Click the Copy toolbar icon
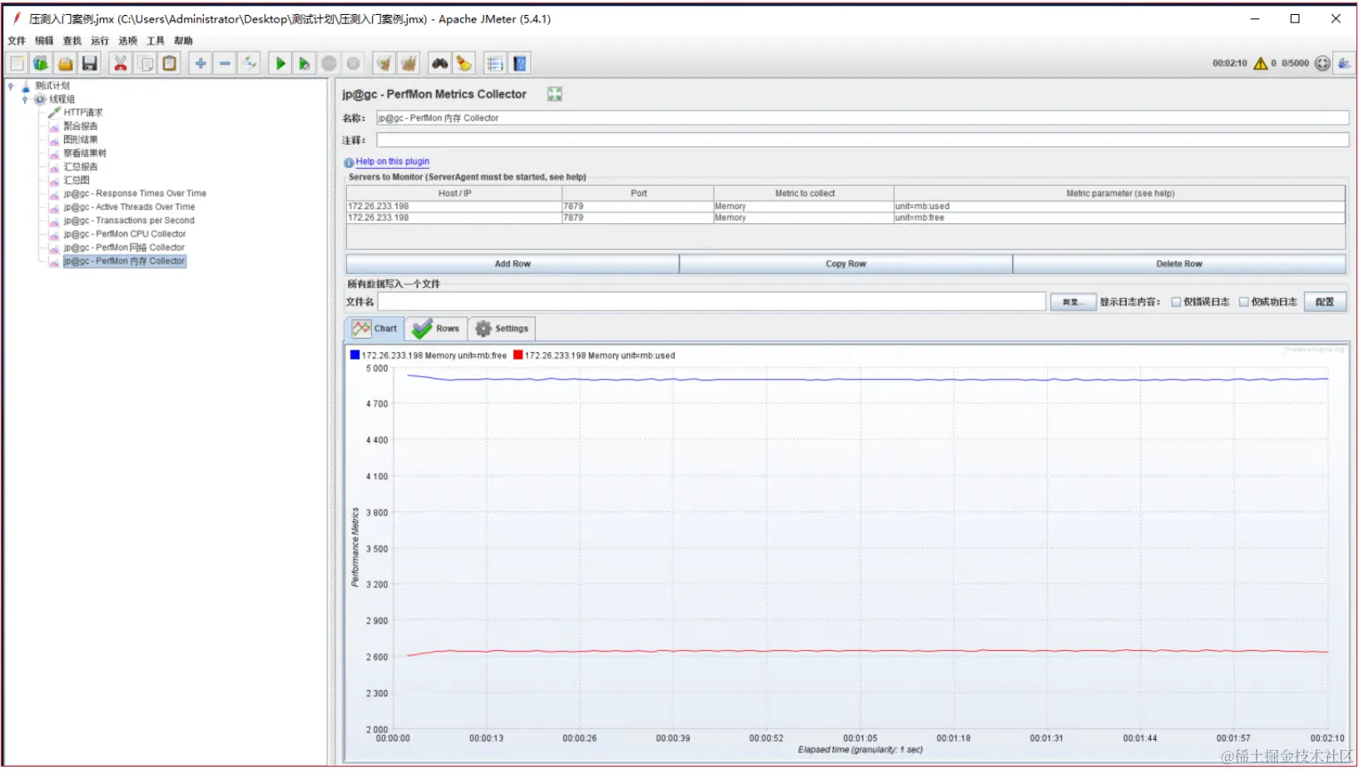This screenshot has width=1359, height=770. point(146,63)
